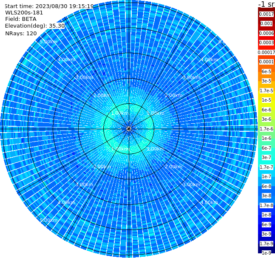
Task: Click the NRays: 120 label
Action: click(x=21, y=33)
